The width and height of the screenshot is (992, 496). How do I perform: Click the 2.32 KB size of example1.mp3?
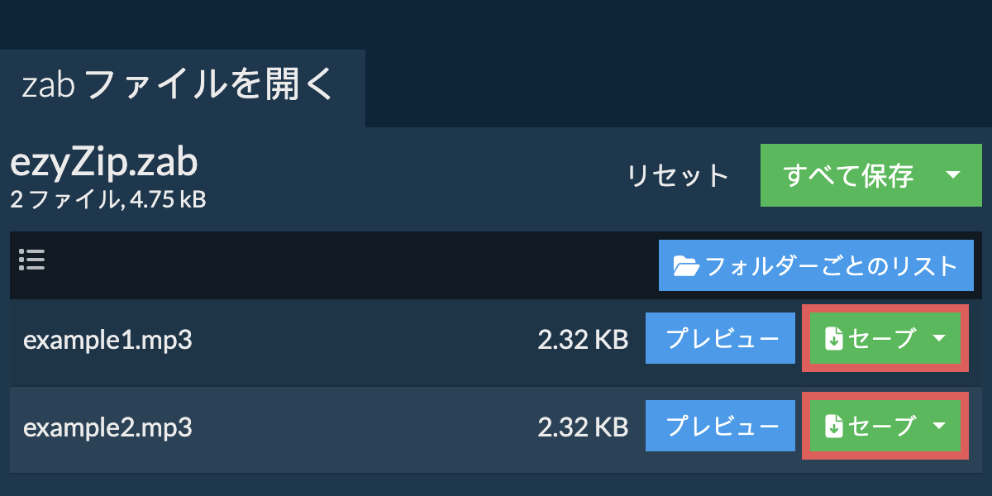583,340
